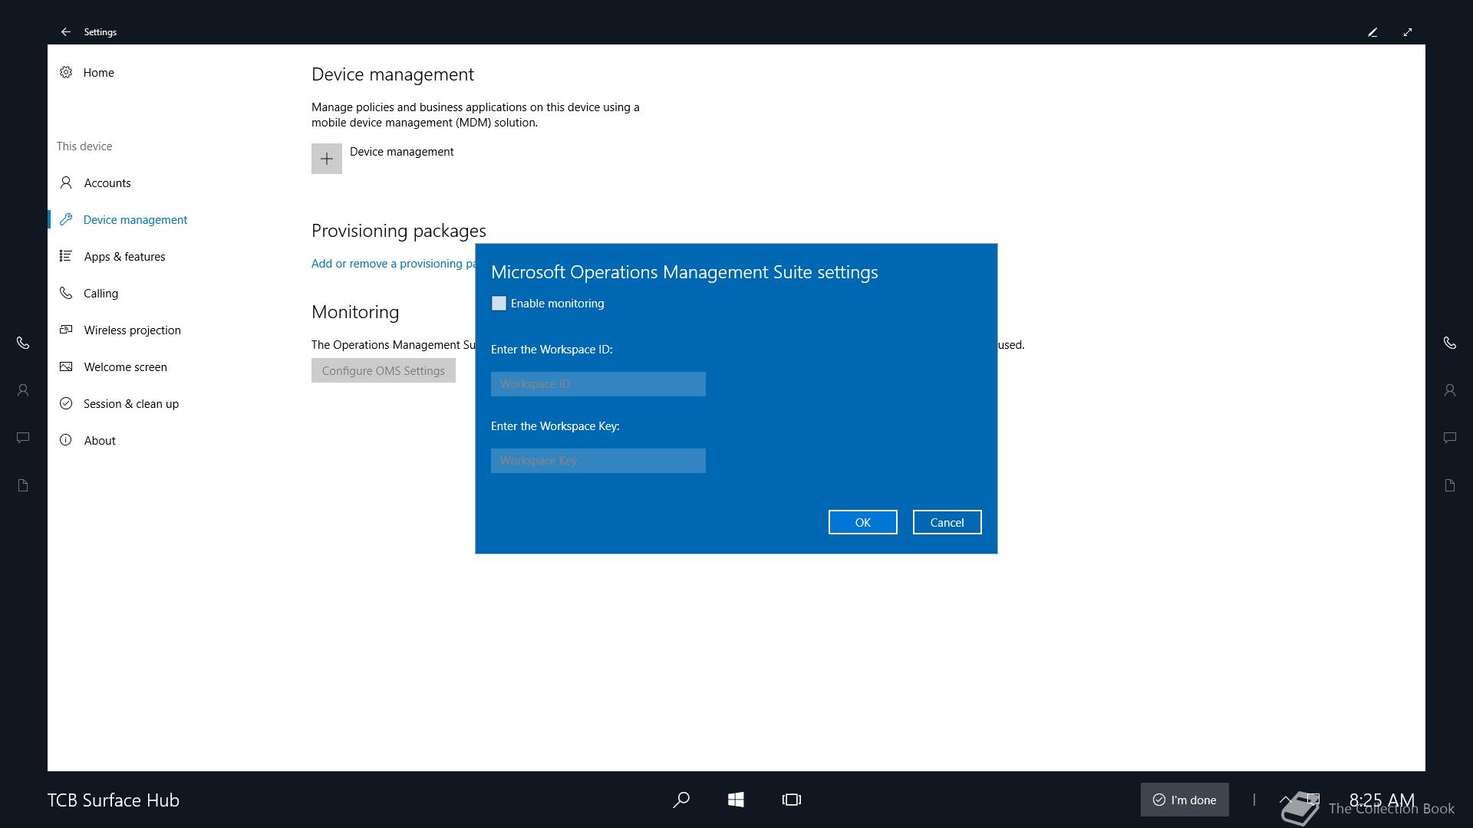
Task: Select the Accounts person icon
Action: pyautogui.click(x=66, y=182)
